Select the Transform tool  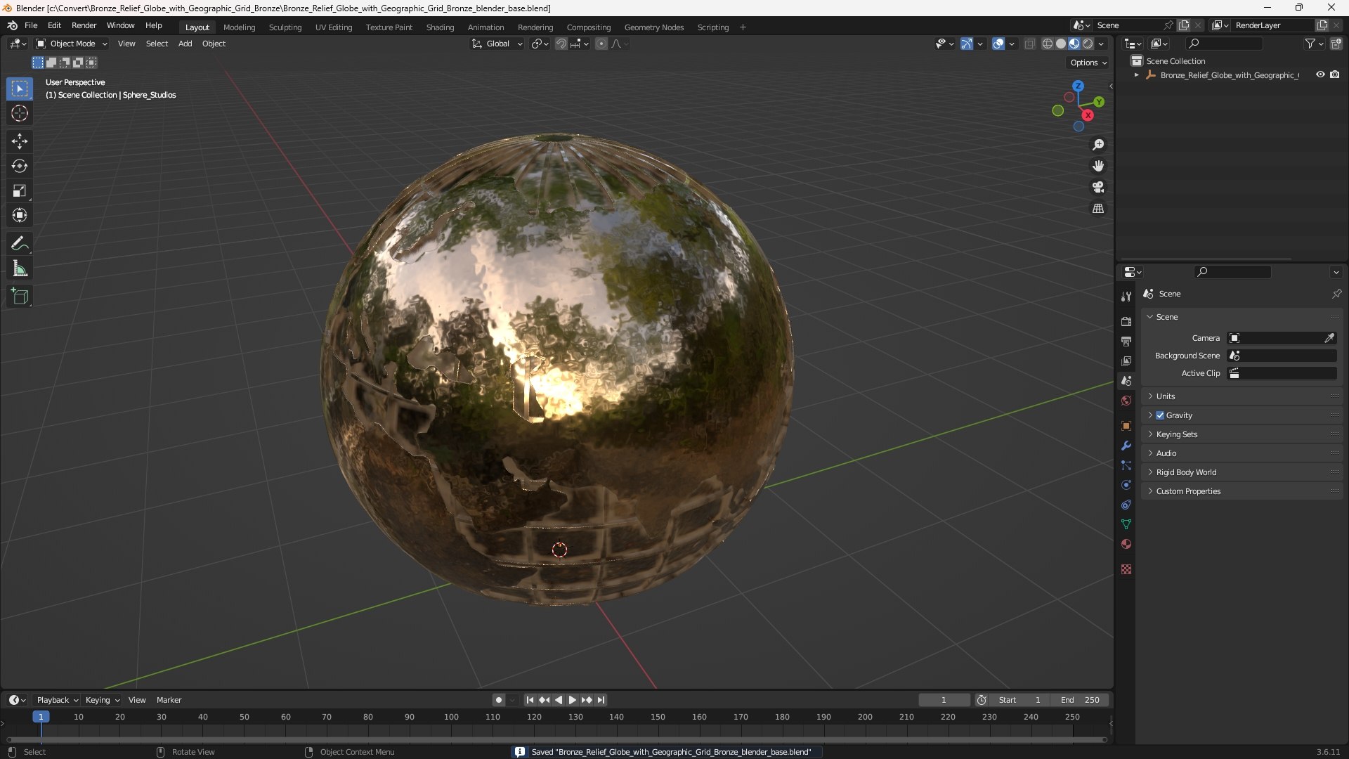click(x=20, y=215)
